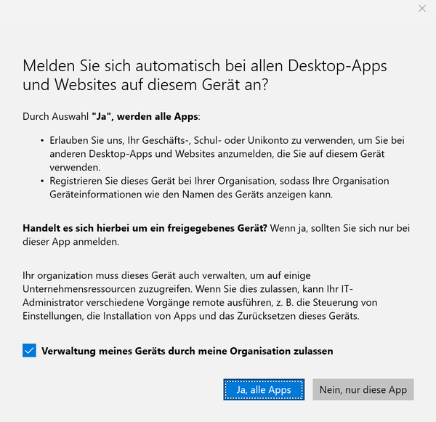The height and width of the screenshot is (422, 436).
Task: Click the second heading line 'und Websites auf diesem Gerät an?'
Action: click(x=145, y=84)
